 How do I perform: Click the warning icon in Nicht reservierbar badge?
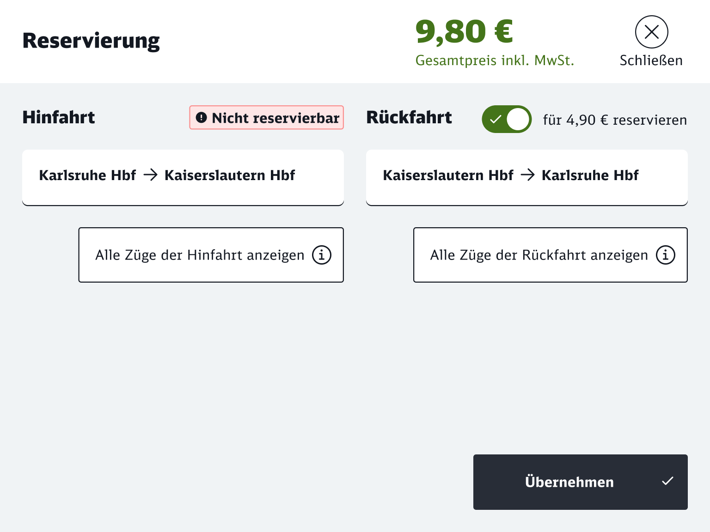pos(201,118)
